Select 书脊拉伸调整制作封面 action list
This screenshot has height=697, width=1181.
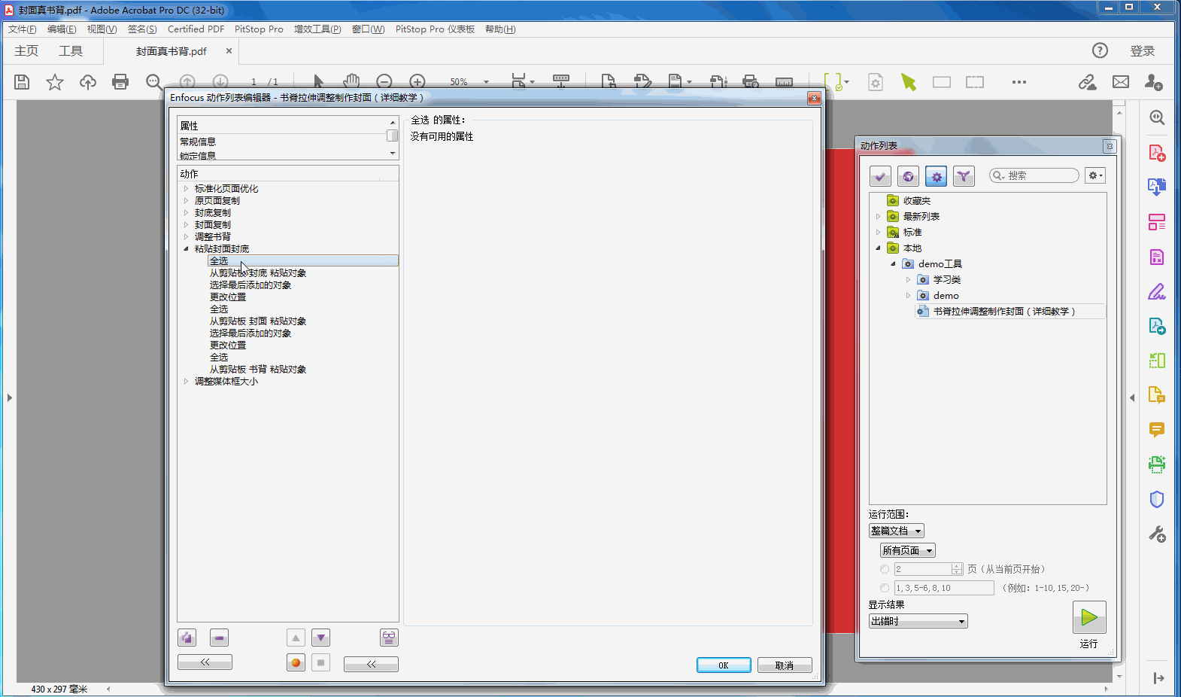[x=1003, y=311]
